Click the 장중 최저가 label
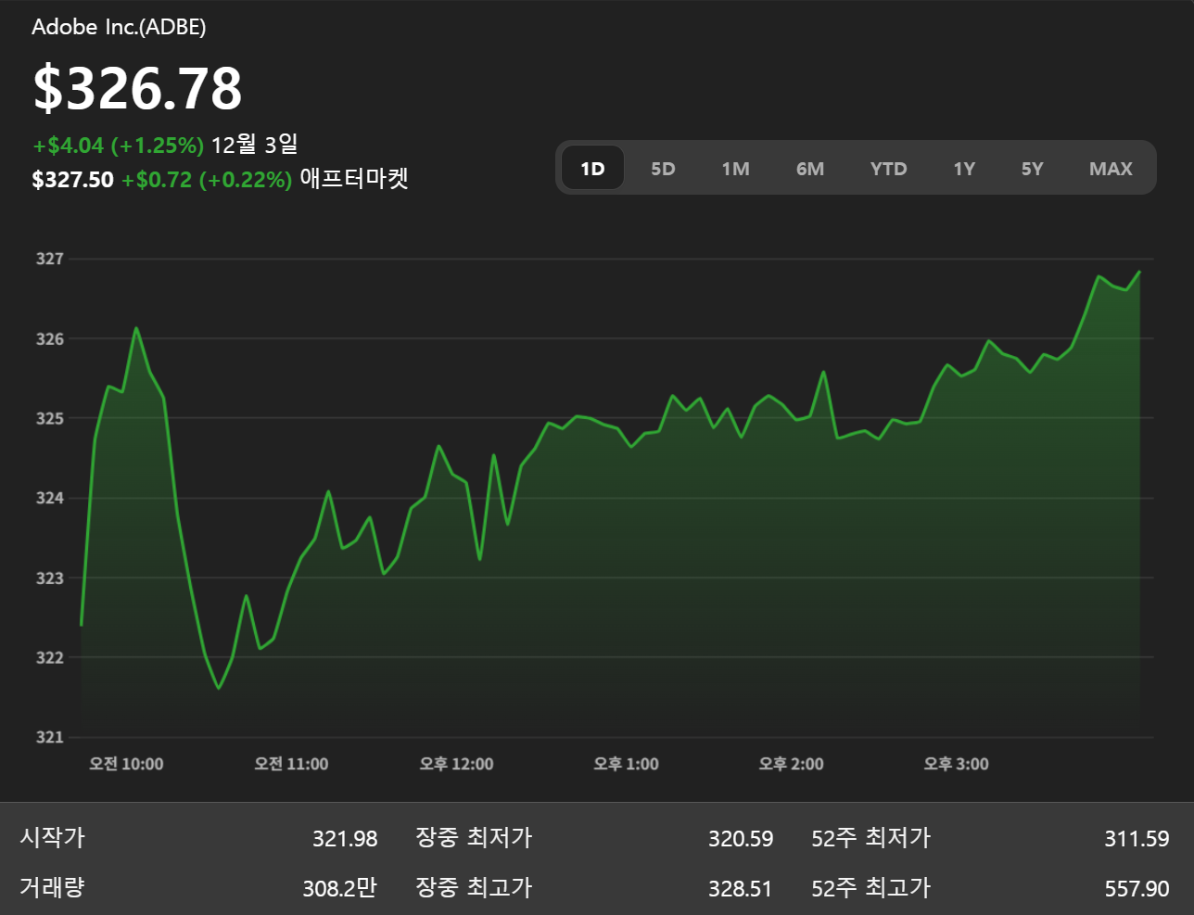 [x=474, y=838]
